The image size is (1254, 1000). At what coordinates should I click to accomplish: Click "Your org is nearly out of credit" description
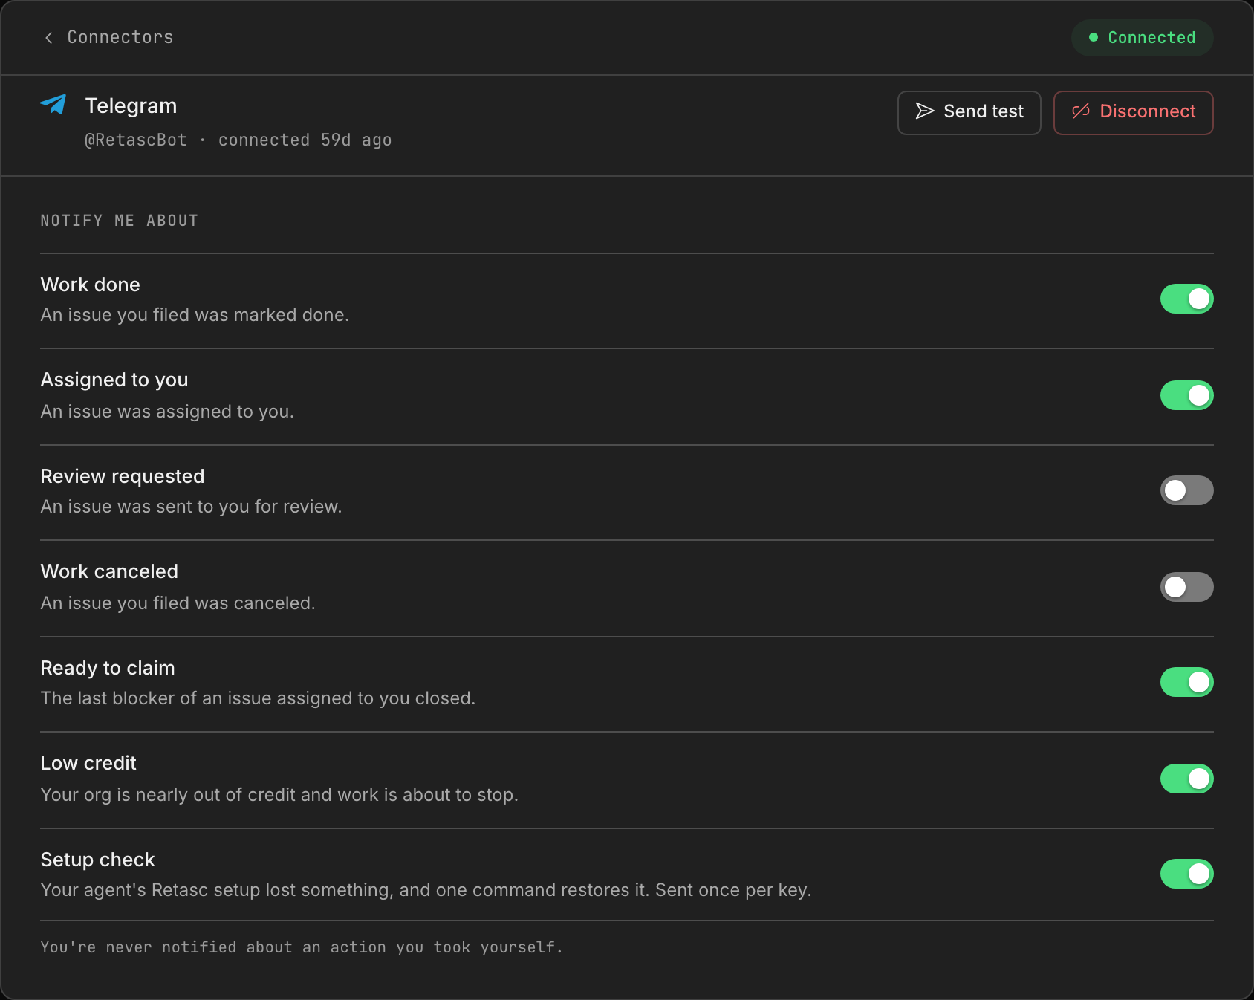(279, 795)
